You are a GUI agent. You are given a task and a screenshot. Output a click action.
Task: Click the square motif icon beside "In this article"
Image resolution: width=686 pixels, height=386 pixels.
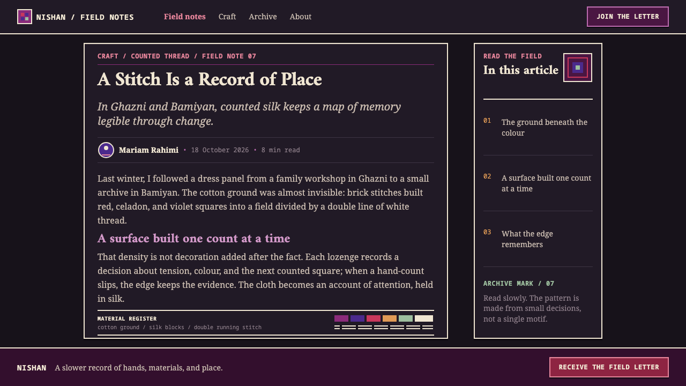(x=578, y=68)
